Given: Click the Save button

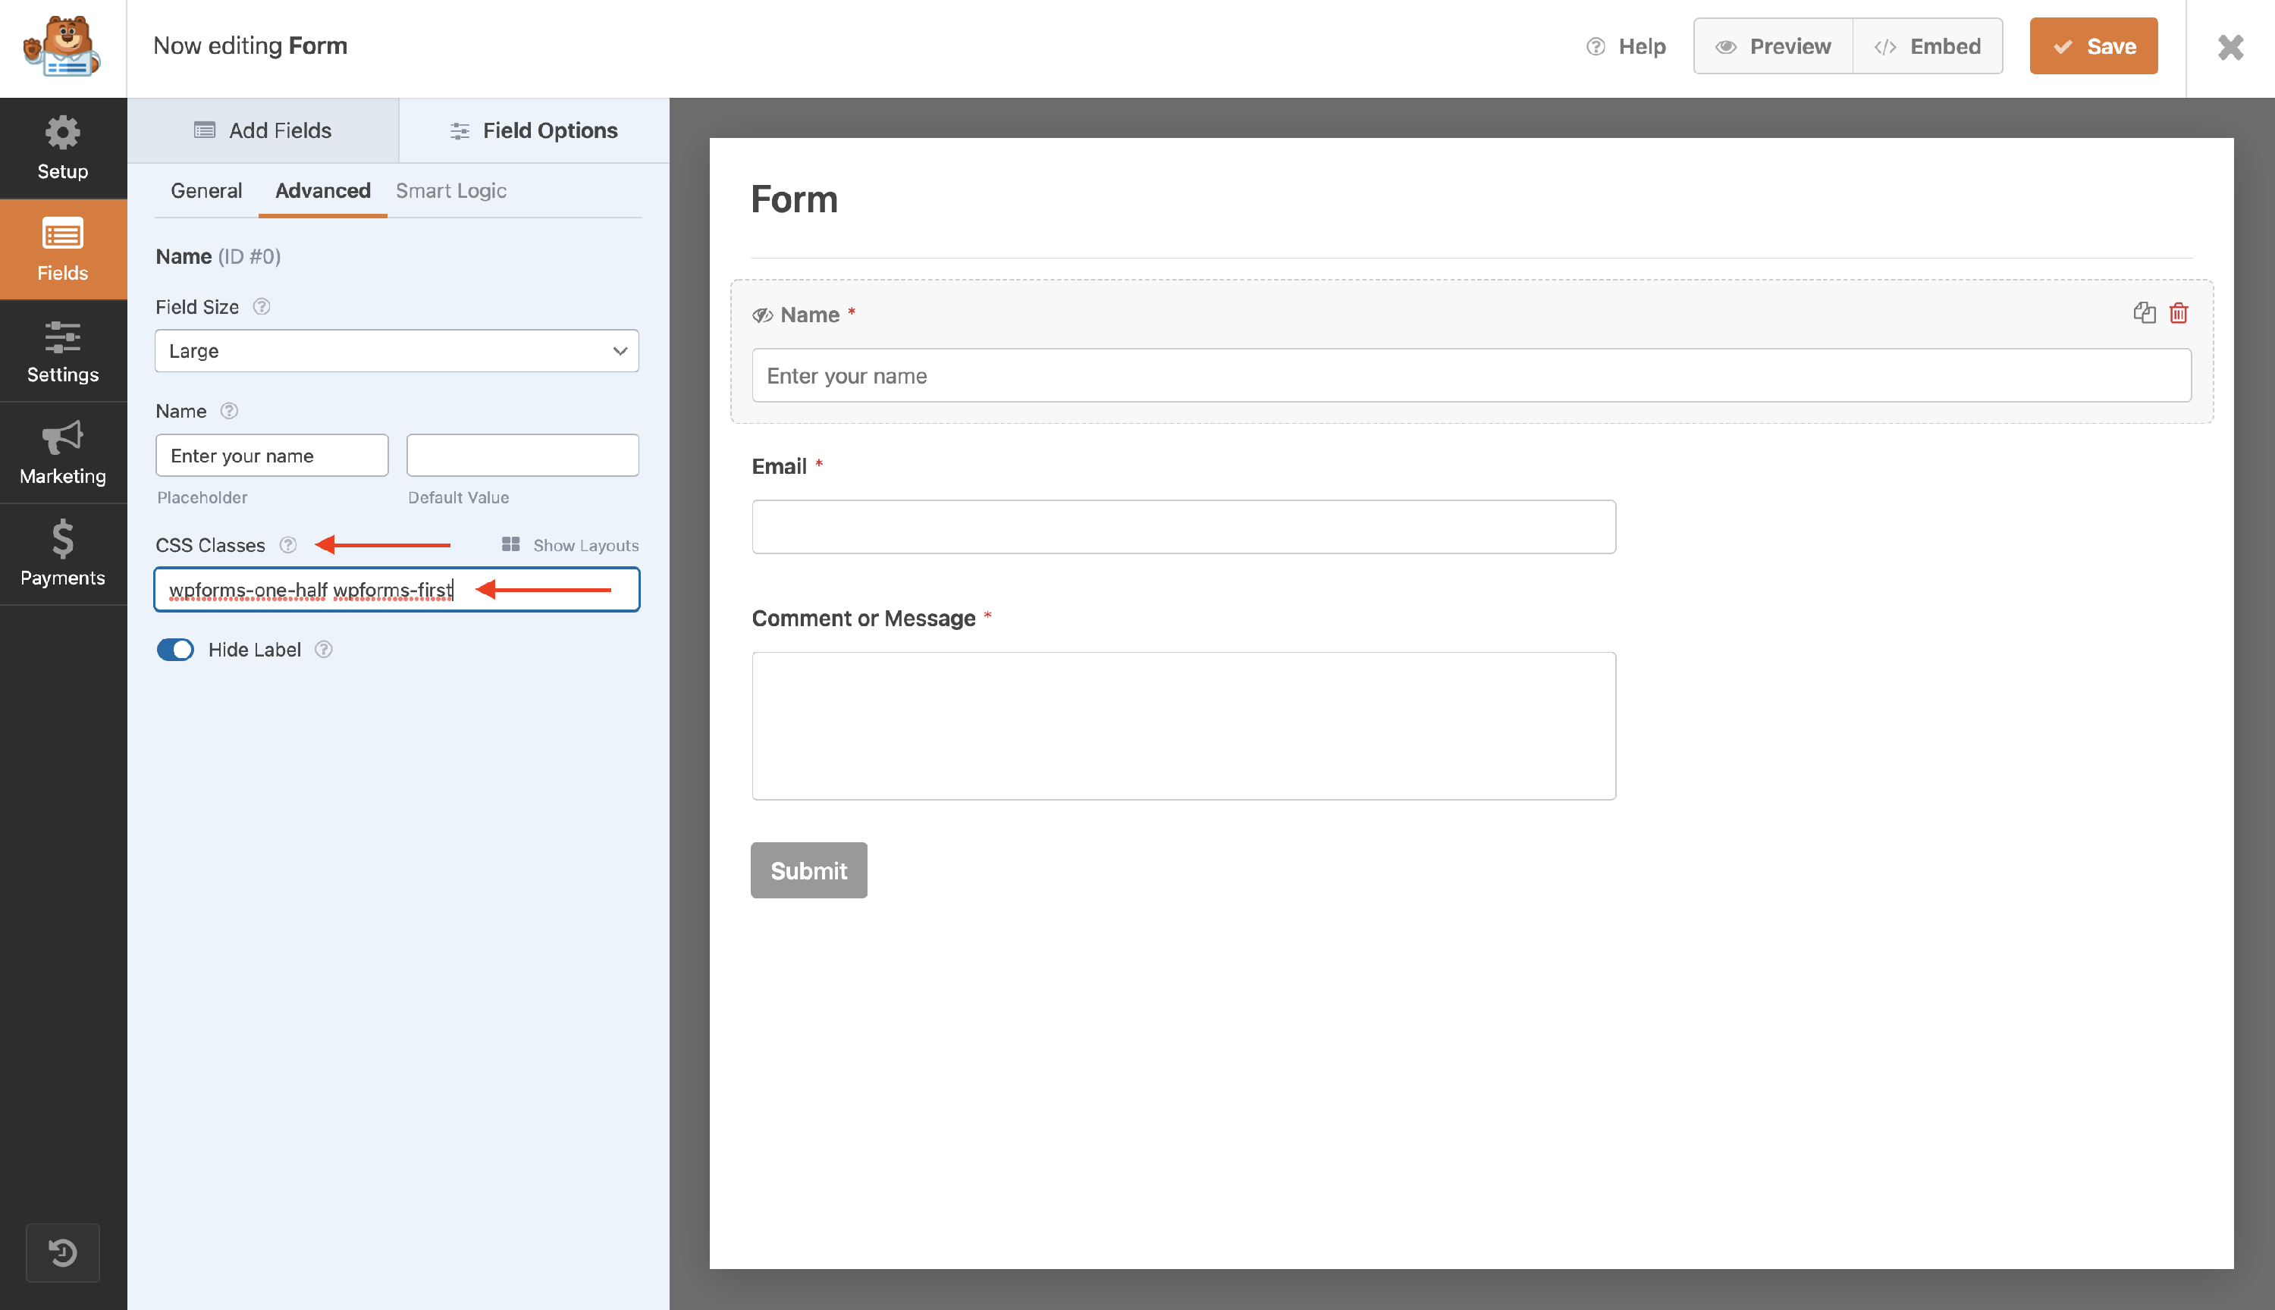Looking at the screenshot, I should [2093, 46].
